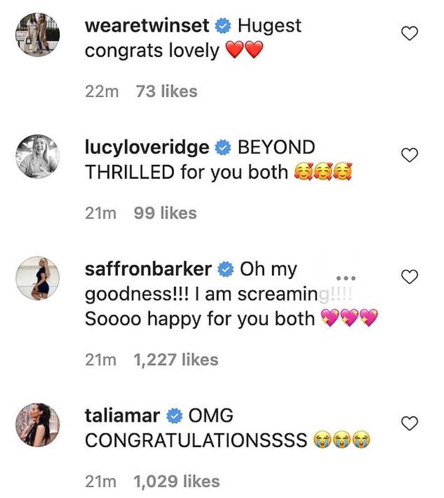This screenshot has height=498, width=444.
Task: Like the wearetwinset comment
Action: click(410, 33)
